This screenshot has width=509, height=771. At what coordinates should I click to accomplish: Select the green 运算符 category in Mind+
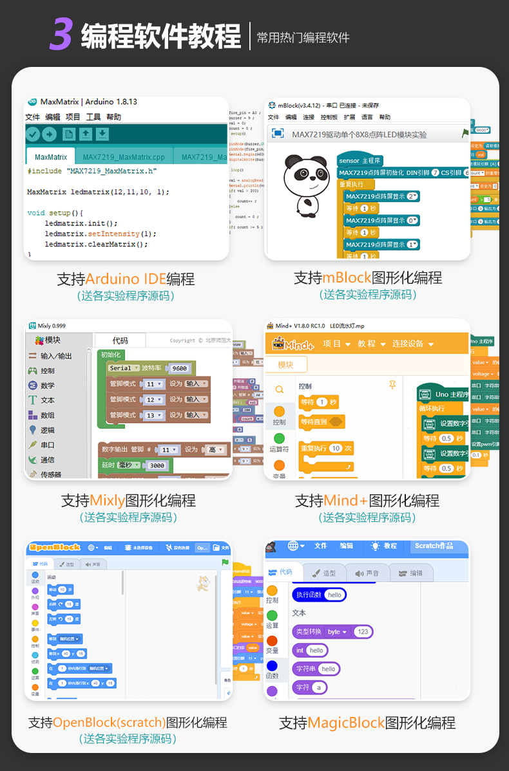[x=279, y=442]
